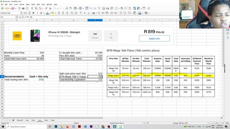Screen dimensions: 230x129
Task: Open the Sum functions dropdown arrow
Action: point(25,17)
